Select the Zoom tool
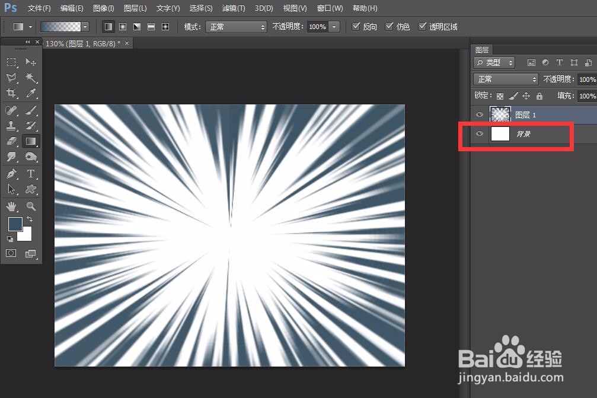 point(30,206)
